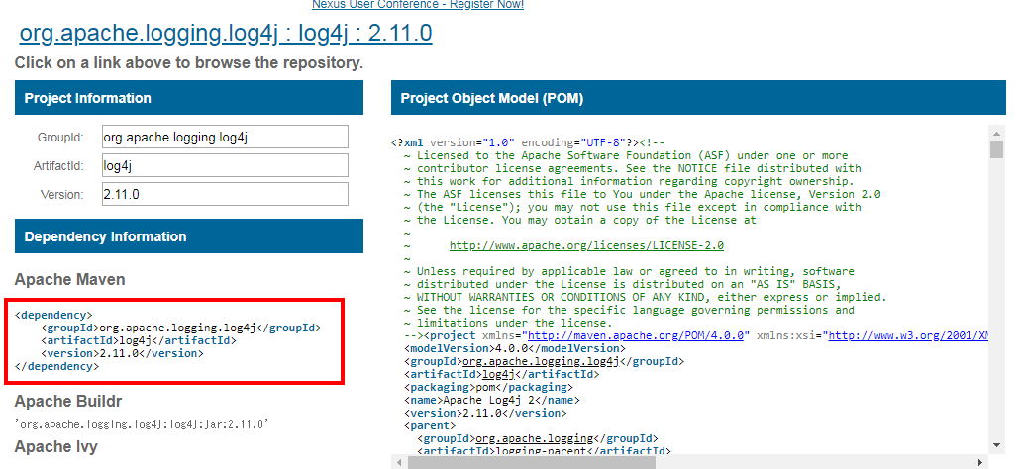Click POM groupId org.apache.logging.log4j line
This screenshot has height=469, width=1021.
[x=545, y=362]
